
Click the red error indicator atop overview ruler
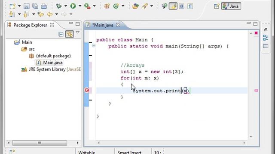(256, 33)
